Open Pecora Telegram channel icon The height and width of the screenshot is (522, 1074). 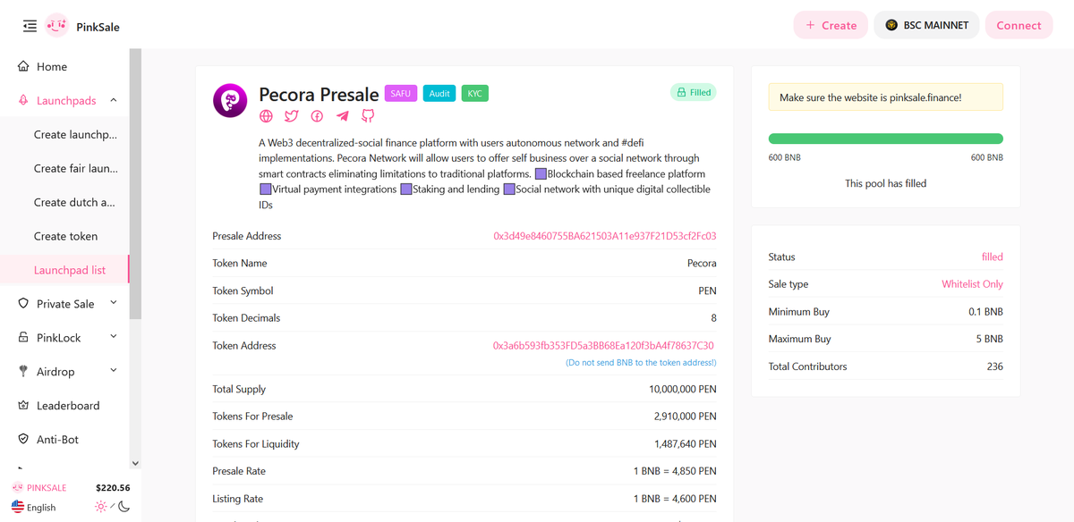343,116
